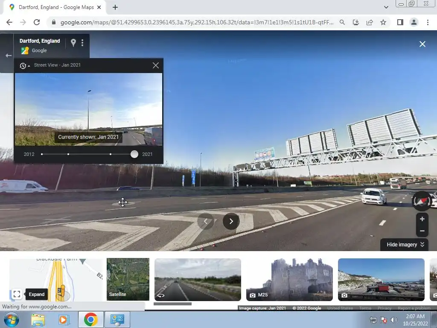
Task: Select the Dartford, England - Google Maps tab
Action: click(54, 8)
